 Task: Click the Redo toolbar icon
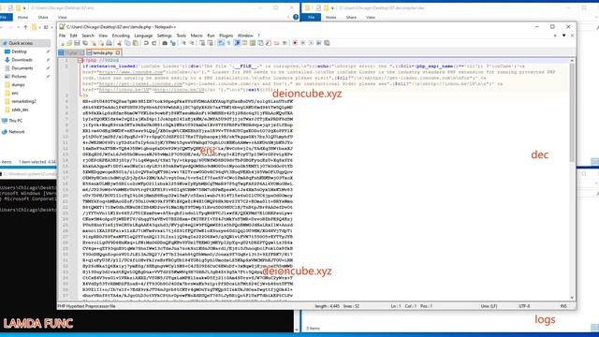[154, 43]
